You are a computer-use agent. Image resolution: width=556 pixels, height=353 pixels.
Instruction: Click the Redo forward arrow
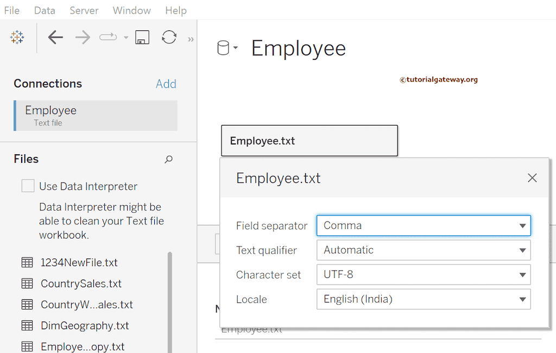(x=81, y=37)
